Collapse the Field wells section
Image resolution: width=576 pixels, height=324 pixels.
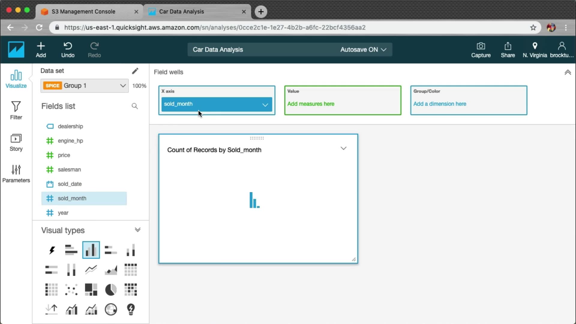tap(568, 72)
